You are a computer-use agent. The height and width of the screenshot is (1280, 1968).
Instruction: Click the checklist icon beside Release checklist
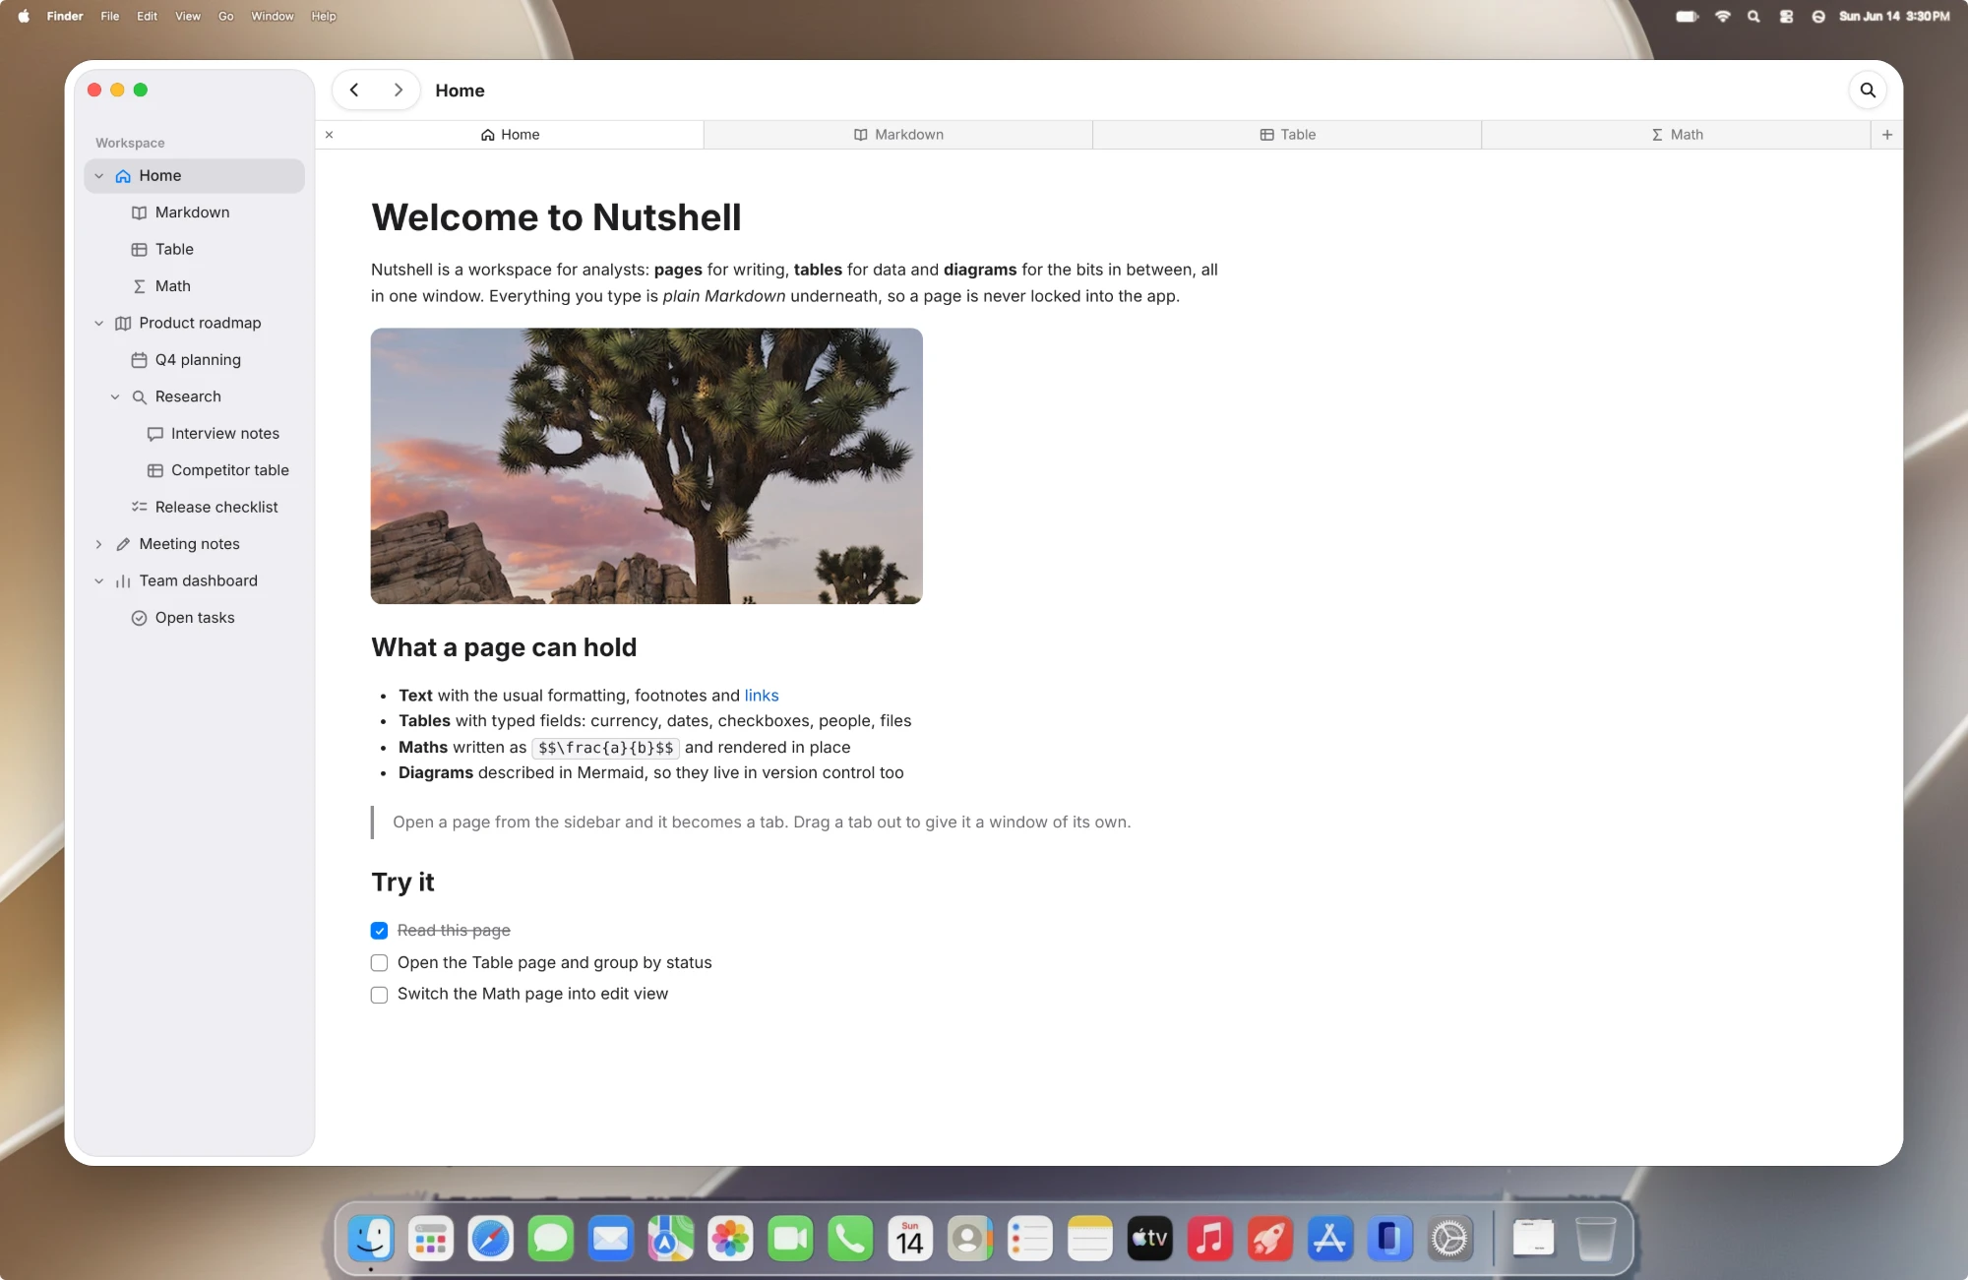pyautogui.click(x=139, y=508)
